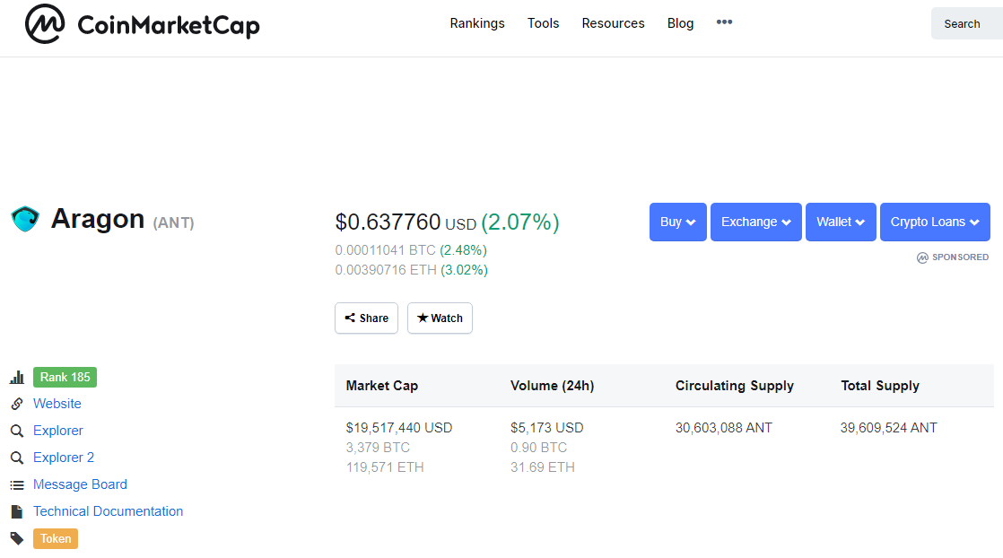Open the Technical Documentation link
This screenshot has height=558, width=1003.
click(x=108, y=511)
